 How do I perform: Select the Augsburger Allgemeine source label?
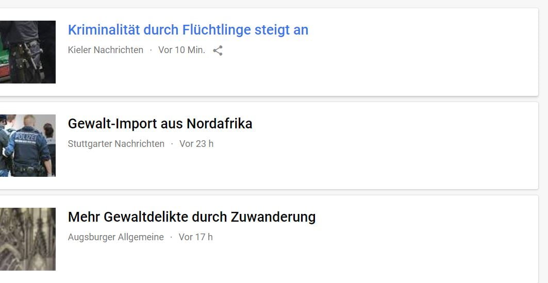tap(115, 237)
